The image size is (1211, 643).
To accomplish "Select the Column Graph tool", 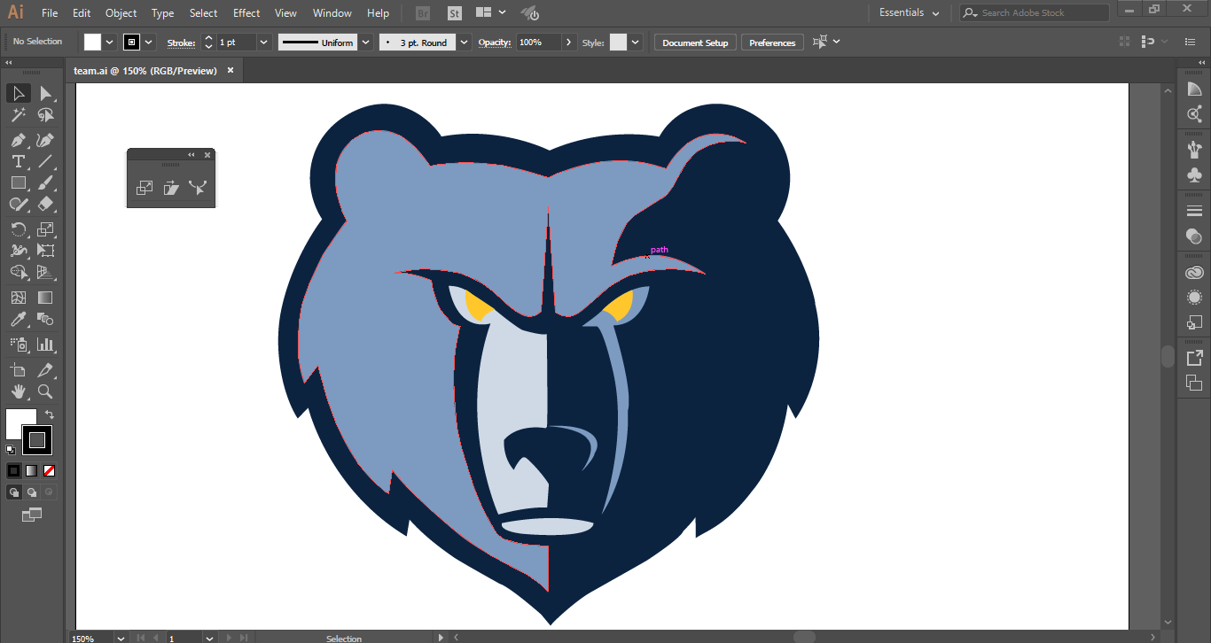I will coord(45,345).
